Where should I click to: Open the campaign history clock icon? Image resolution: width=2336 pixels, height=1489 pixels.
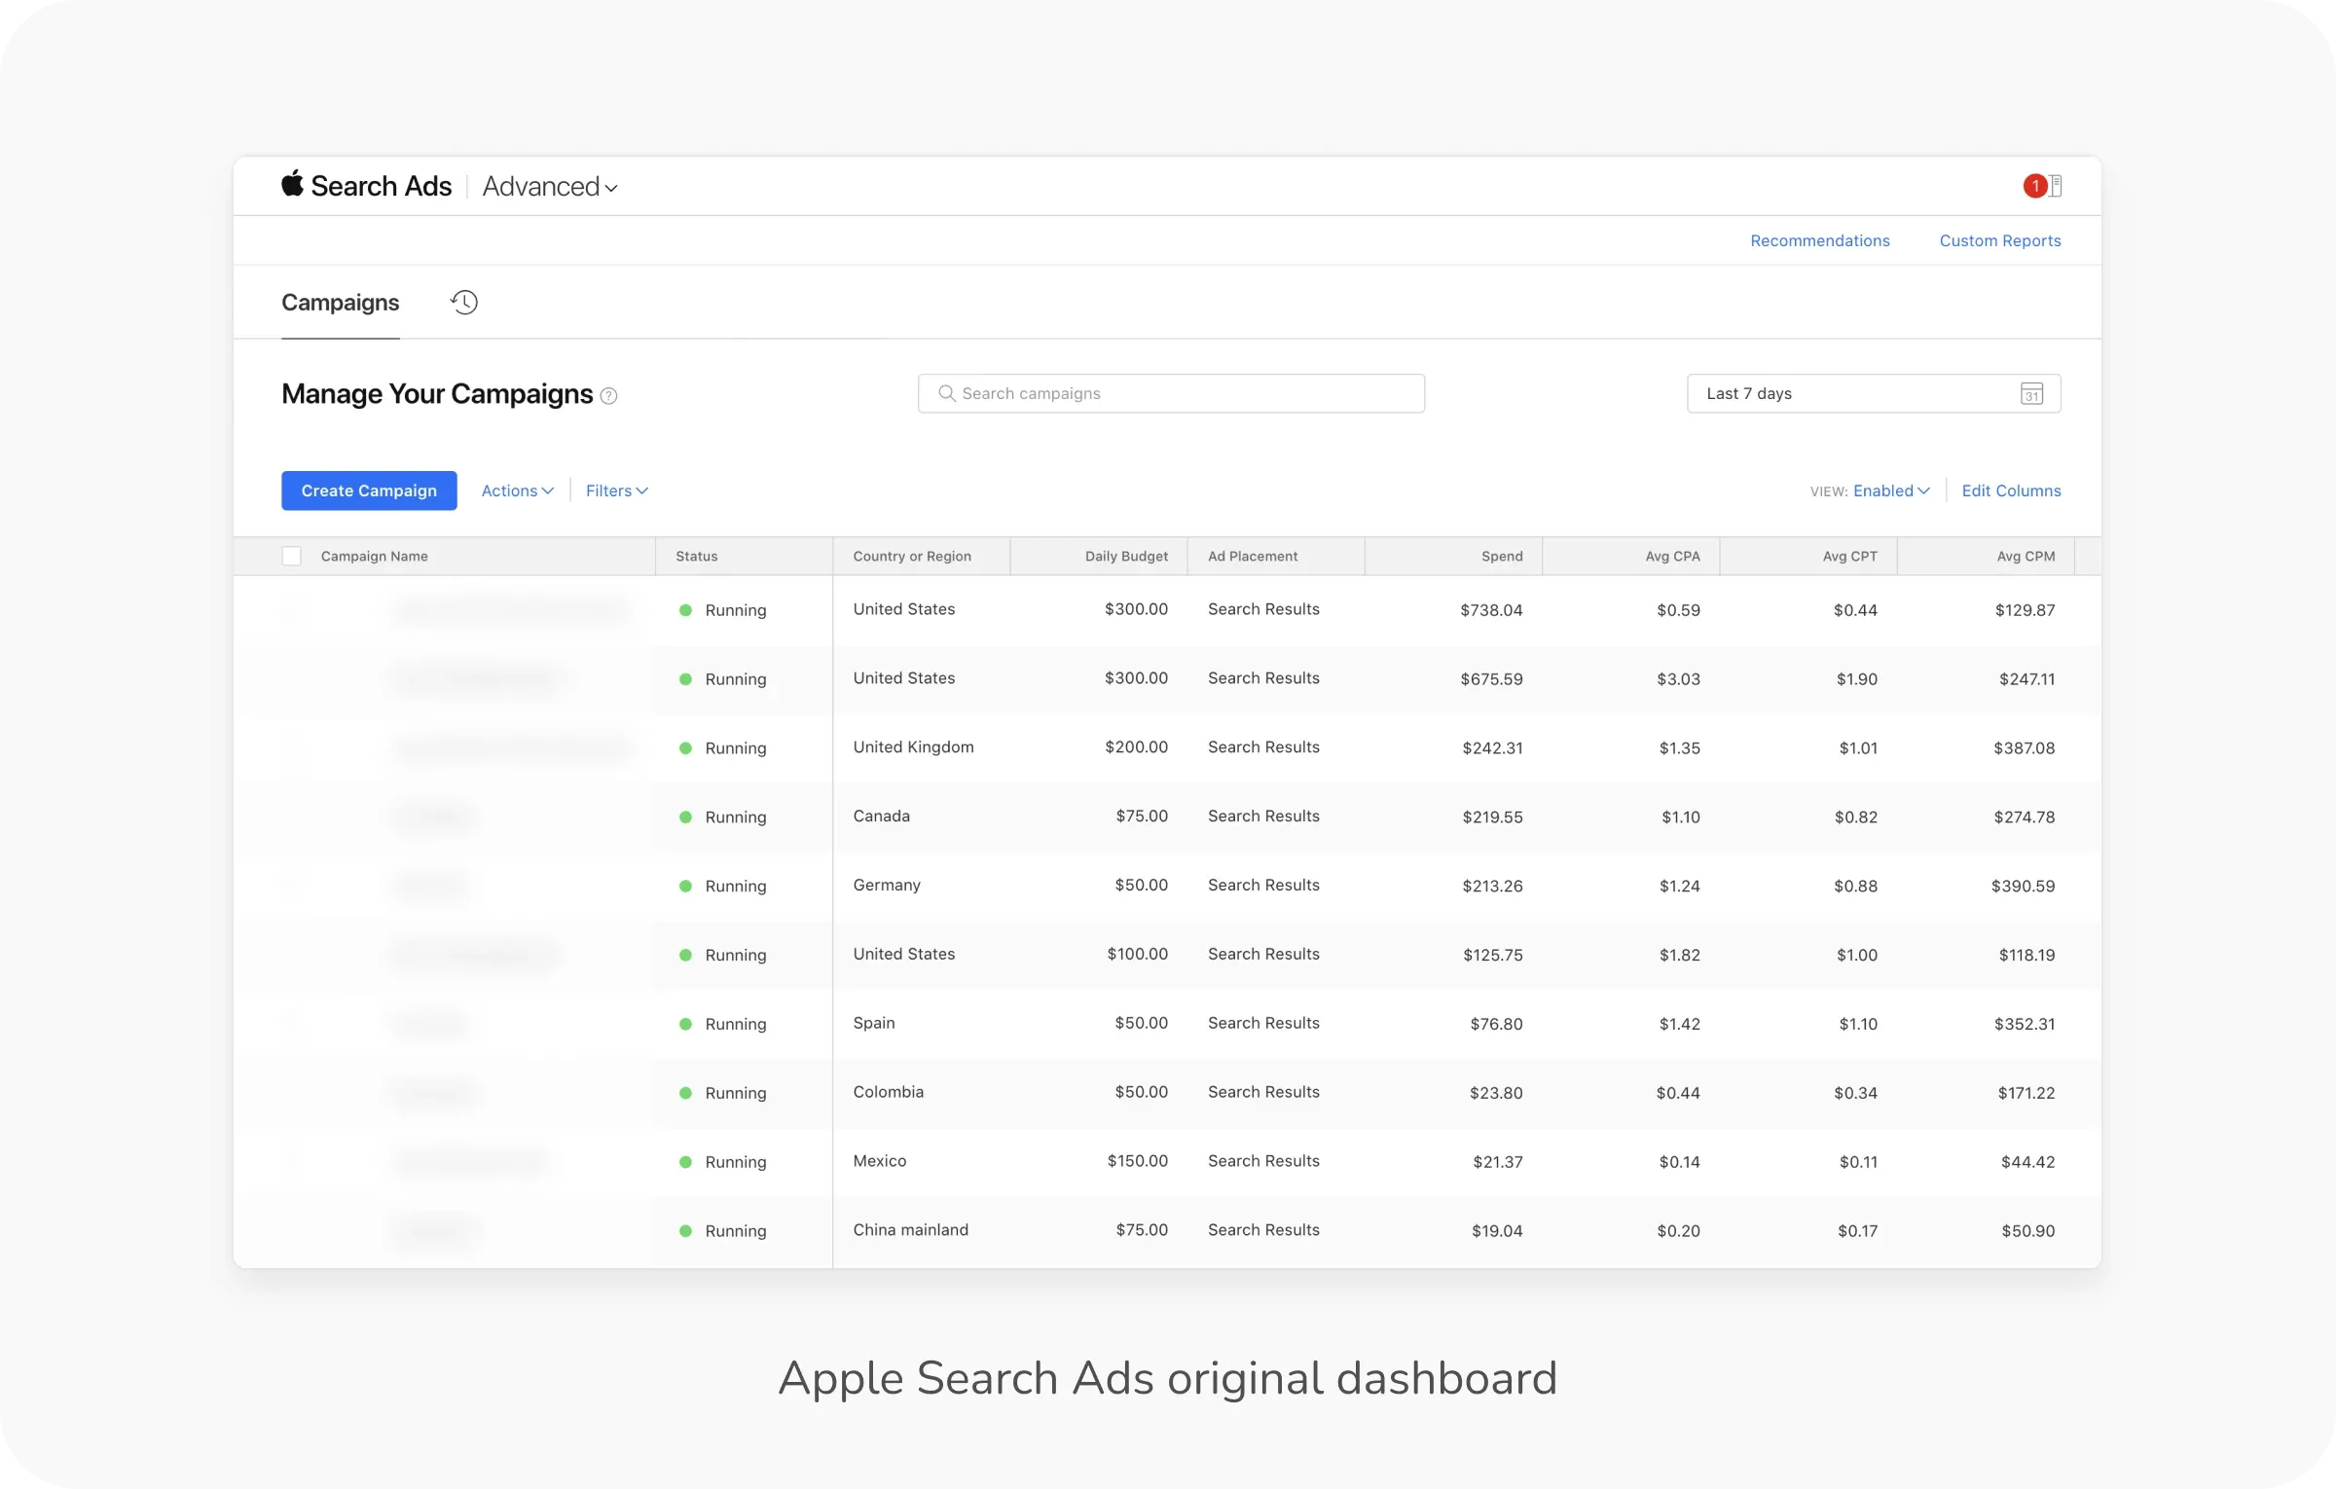pos(464,302)
